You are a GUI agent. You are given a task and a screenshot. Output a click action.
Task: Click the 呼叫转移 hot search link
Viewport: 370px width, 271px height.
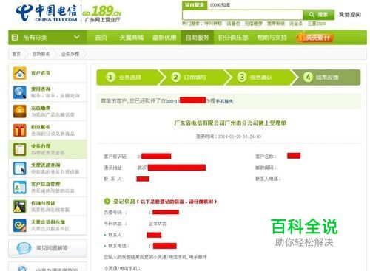pos(213,24)
